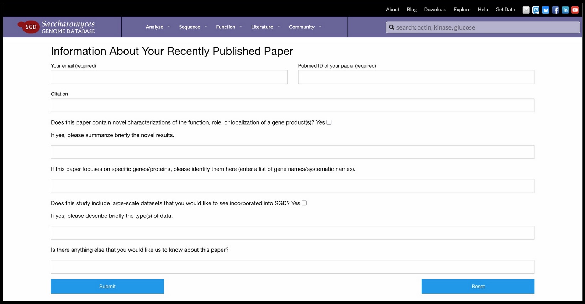Open the Bluesky butterfly icon
This screenshot has width=585, height=304.
546,10
